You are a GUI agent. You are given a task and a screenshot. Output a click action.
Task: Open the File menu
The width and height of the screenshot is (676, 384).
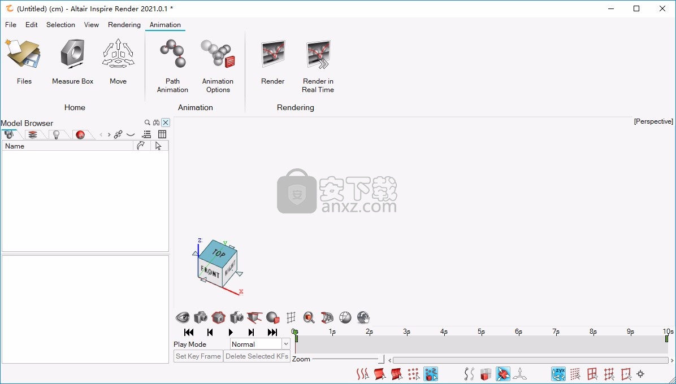pyautogui.click(x=11, y=24)
